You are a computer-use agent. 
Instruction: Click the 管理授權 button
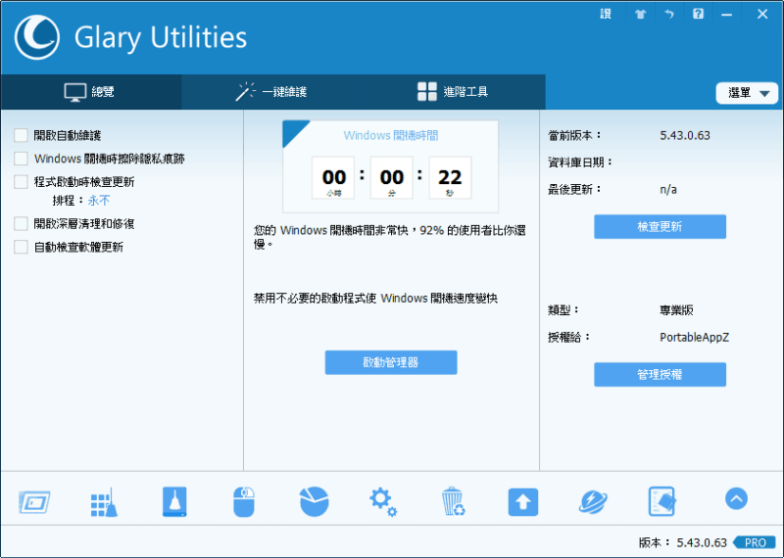tap(660, 375)
